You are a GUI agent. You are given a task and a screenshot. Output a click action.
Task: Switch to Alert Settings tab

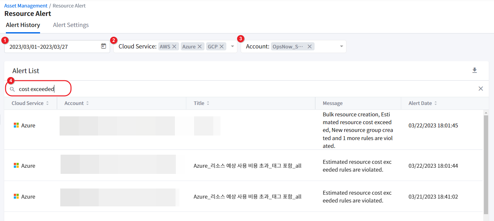tap(71, 25)
